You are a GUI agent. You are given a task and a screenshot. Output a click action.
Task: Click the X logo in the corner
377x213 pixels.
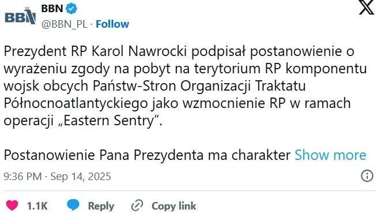367,8
